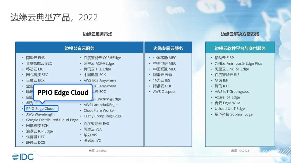Click the 华为云 IES entry

coord(161,80)
